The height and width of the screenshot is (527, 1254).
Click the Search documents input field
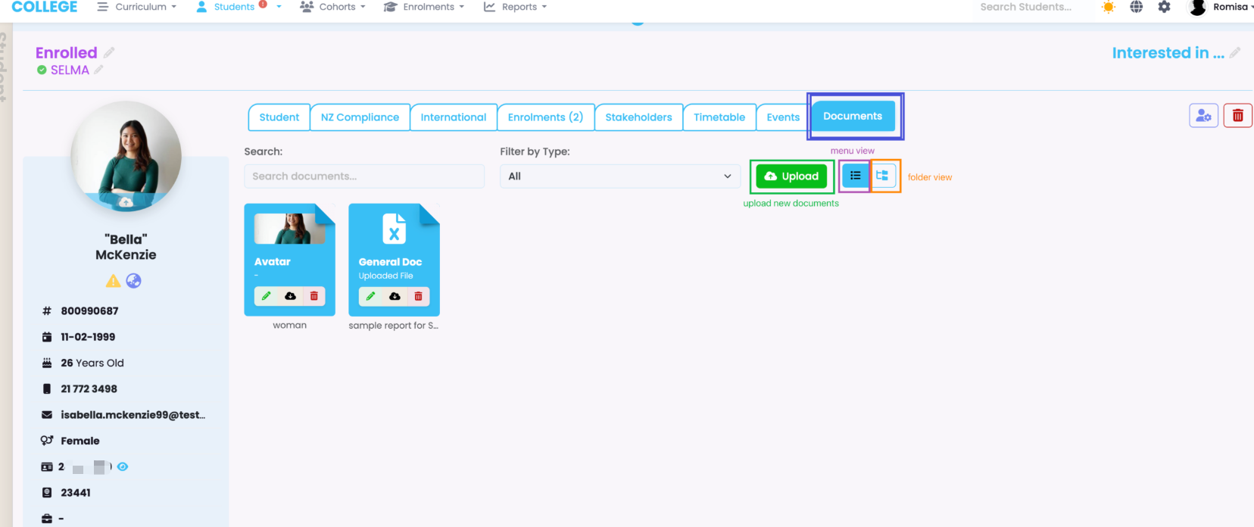pyautogui.click(x=363, y=176)
